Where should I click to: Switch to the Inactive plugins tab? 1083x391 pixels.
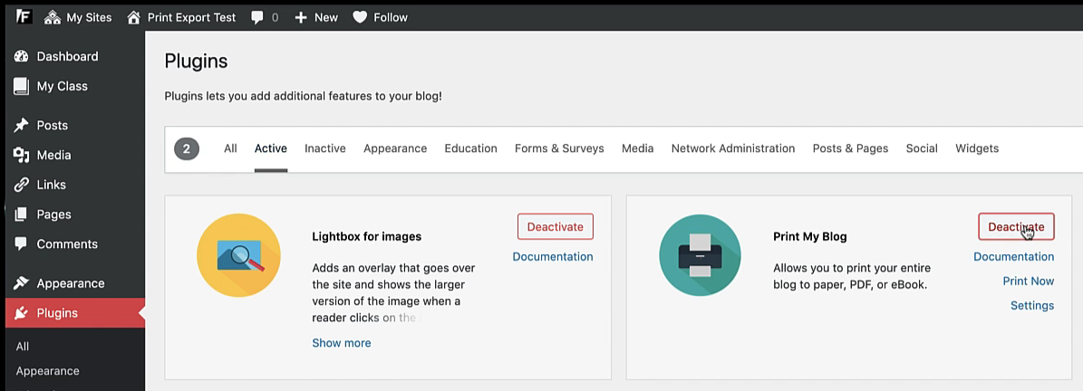(x=325, y=148)
